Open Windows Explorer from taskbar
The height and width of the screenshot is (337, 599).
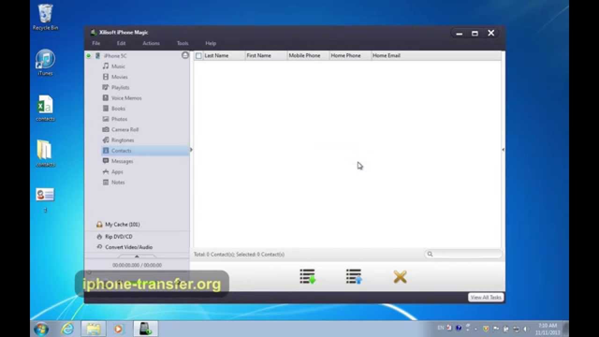pos(93,329)
